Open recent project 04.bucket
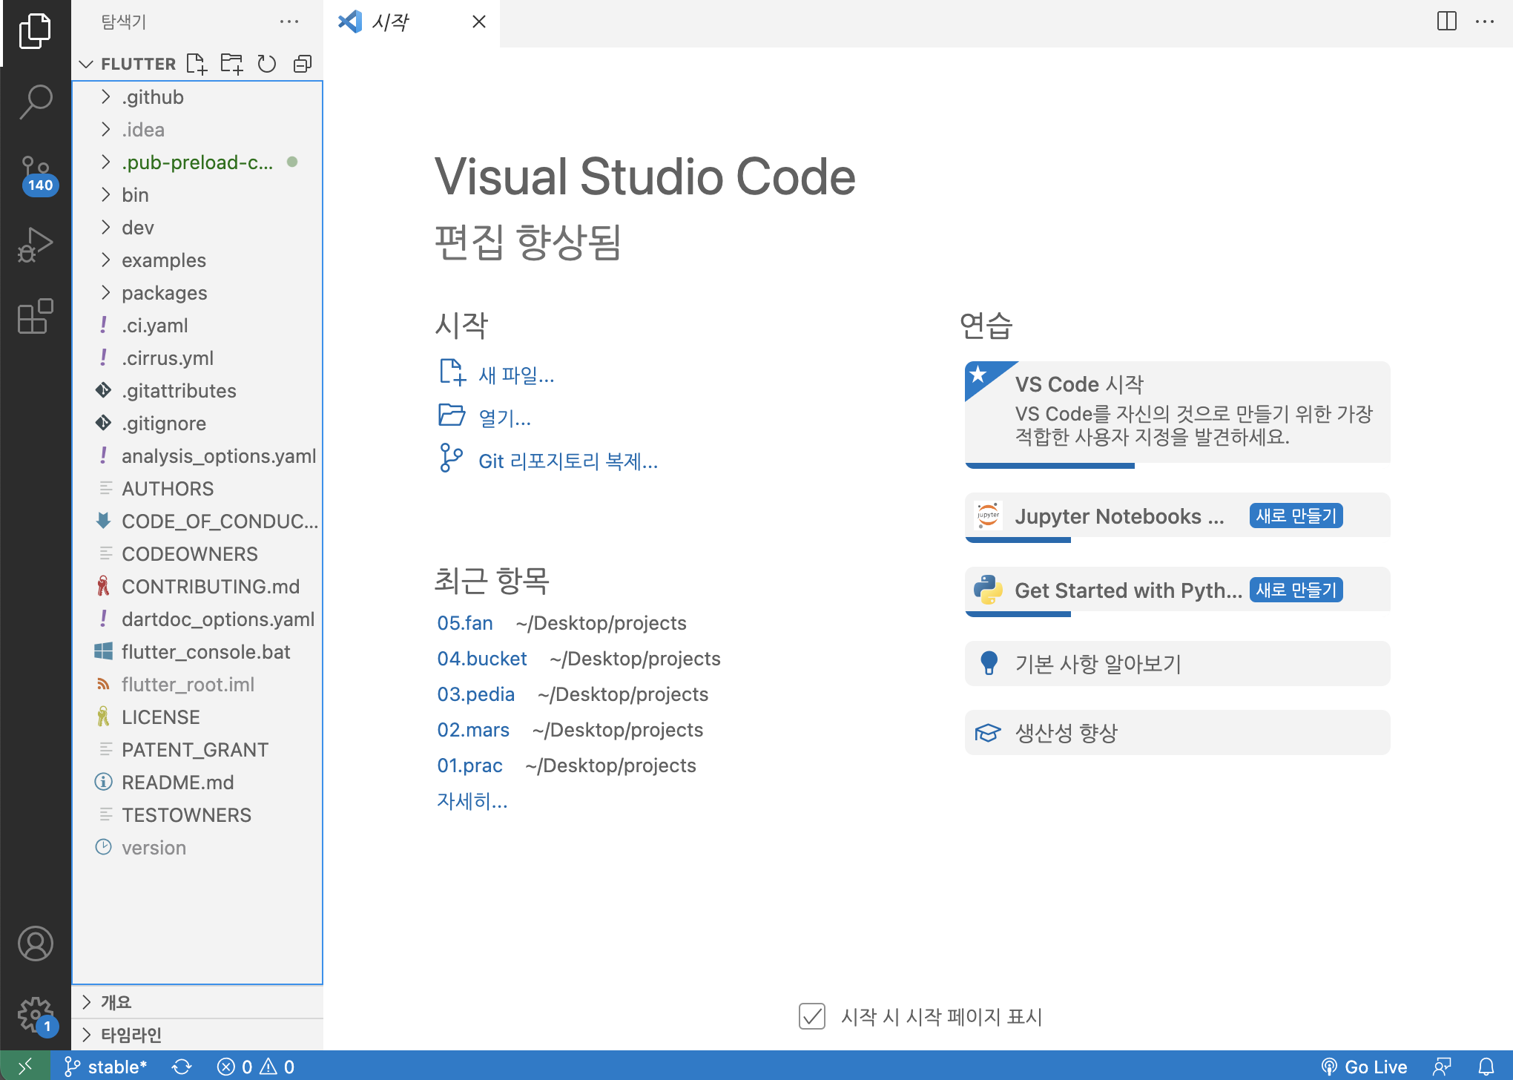1513x1080 pixels. 482,659
